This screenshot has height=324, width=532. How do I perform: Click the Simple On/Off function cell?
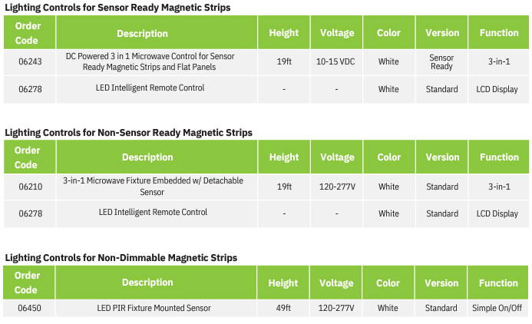click(x=497, y=308)
